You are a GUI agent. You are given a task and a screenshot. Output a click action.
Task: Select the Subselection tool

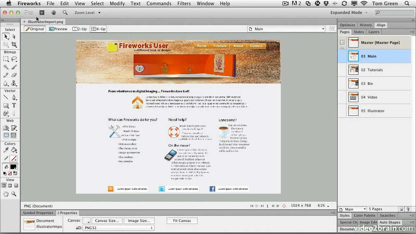click(14, 37)
